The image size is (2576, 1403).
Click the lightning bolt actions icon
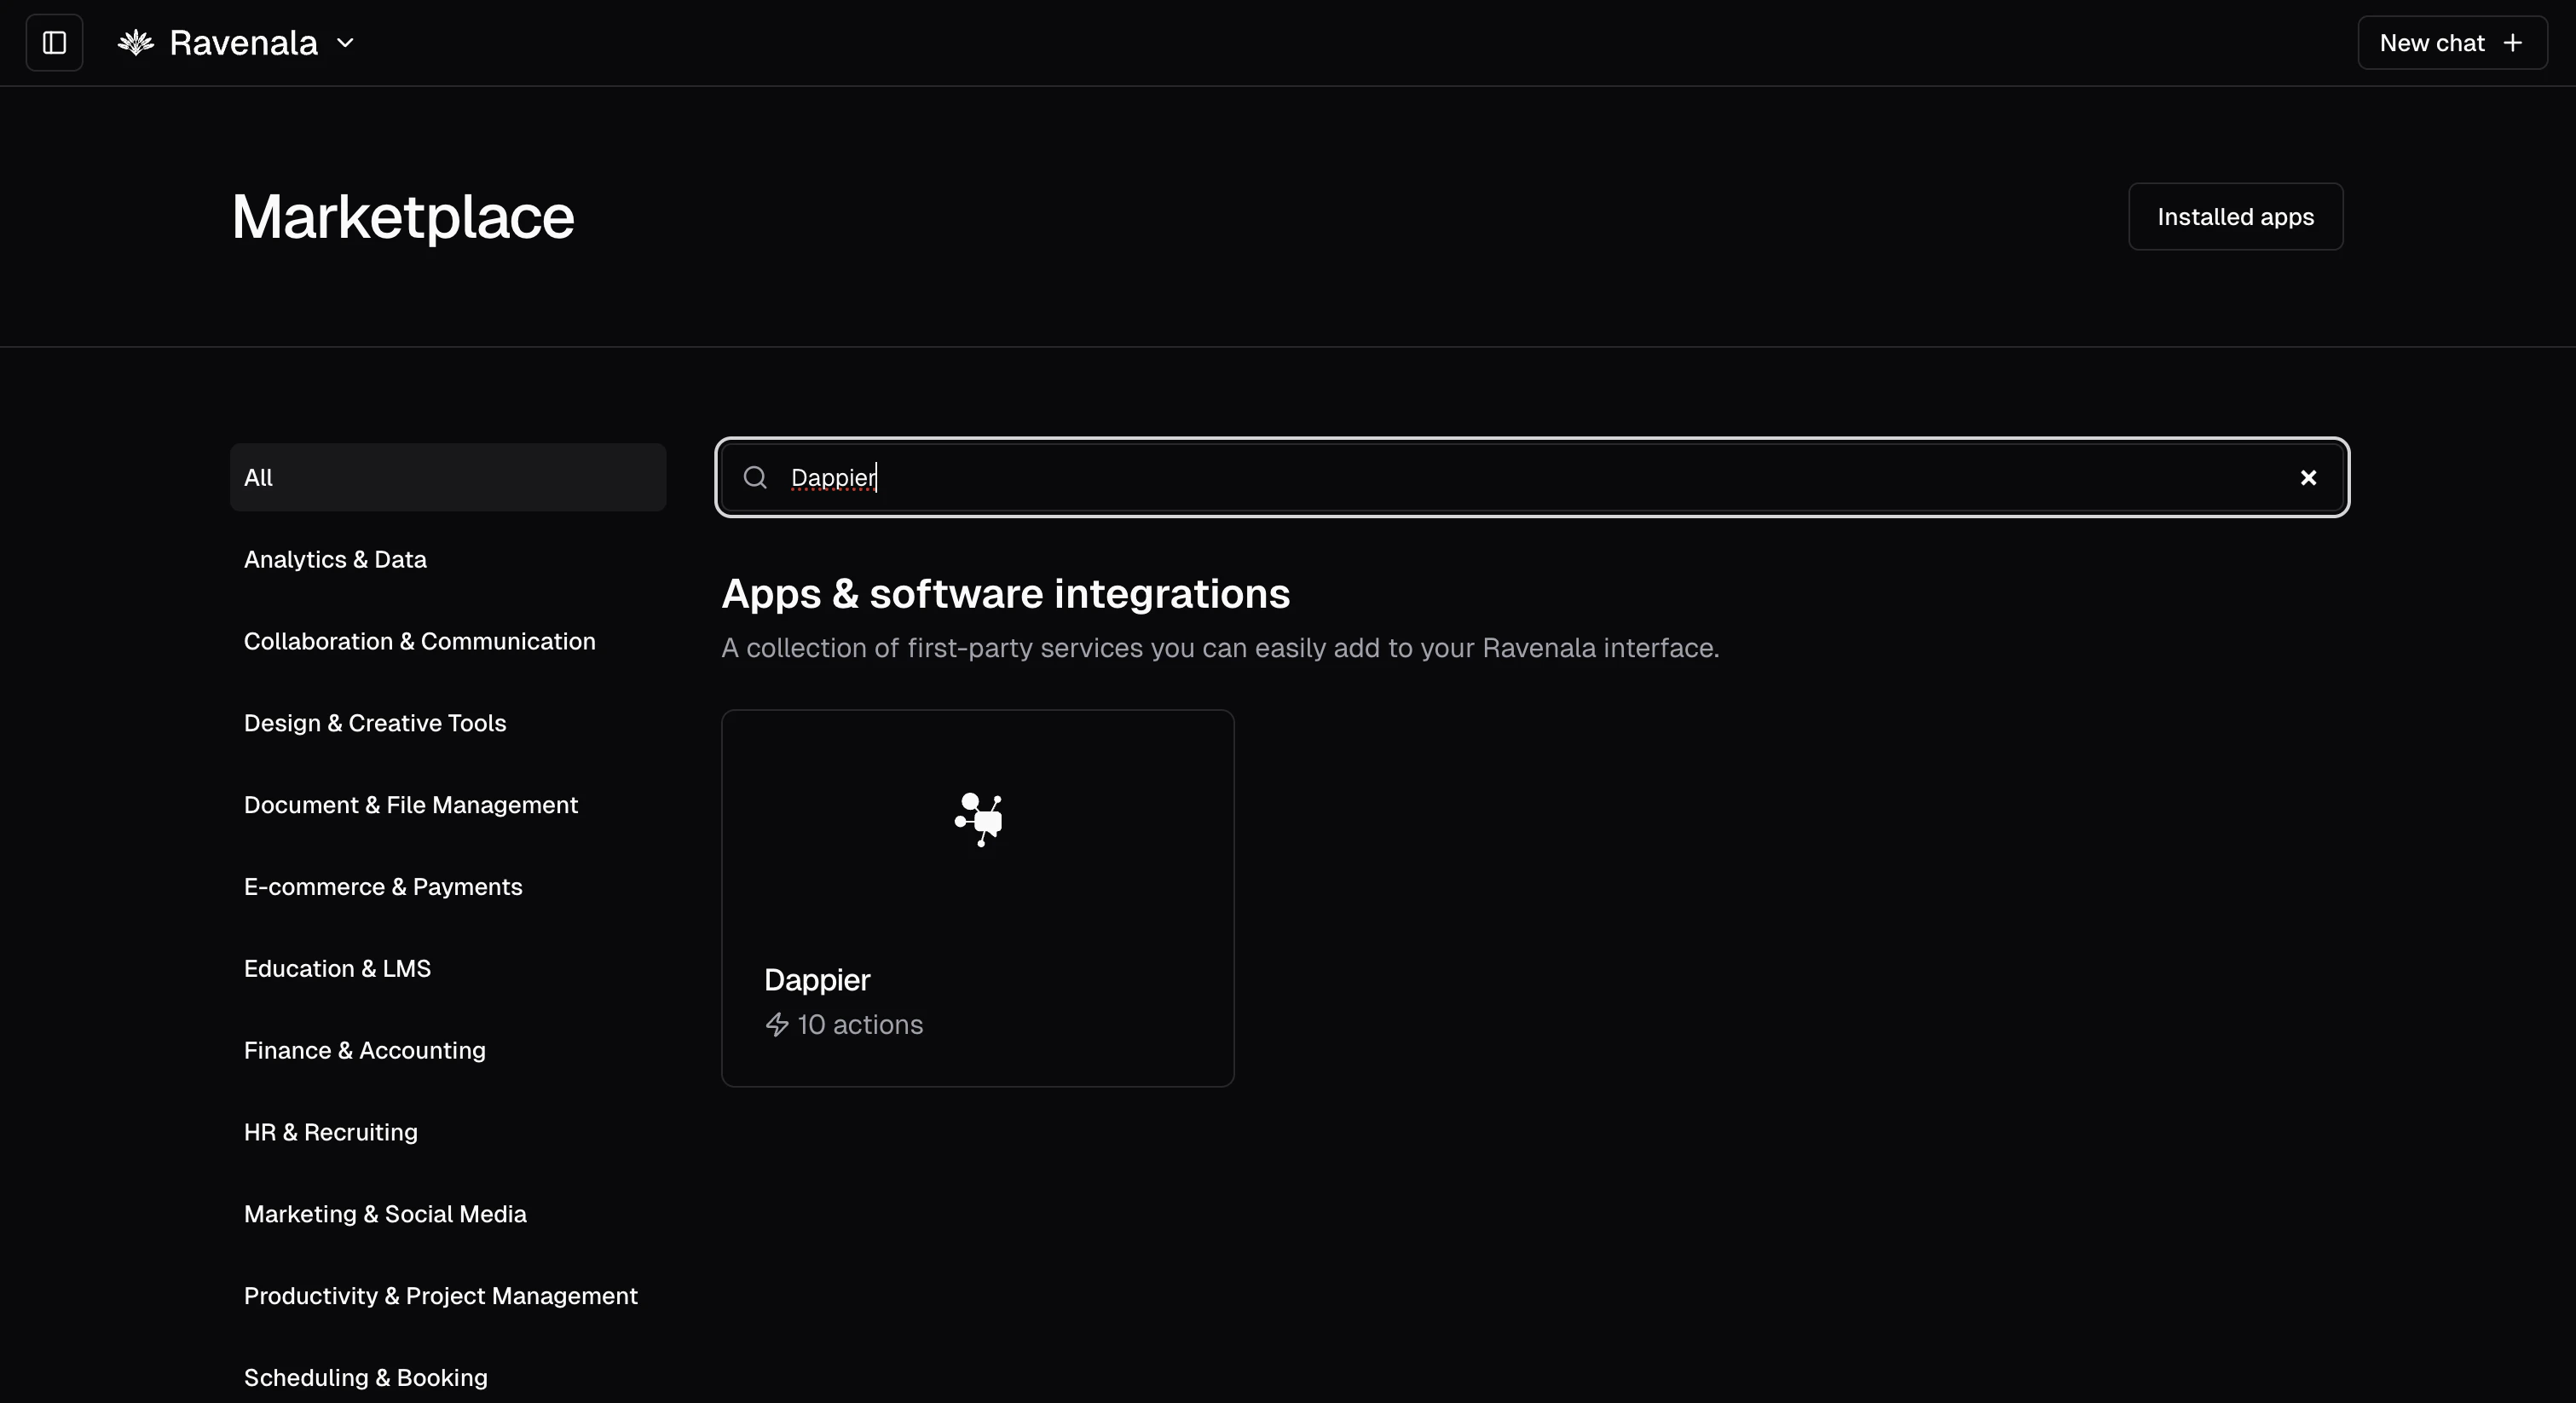coord(777,1025)
